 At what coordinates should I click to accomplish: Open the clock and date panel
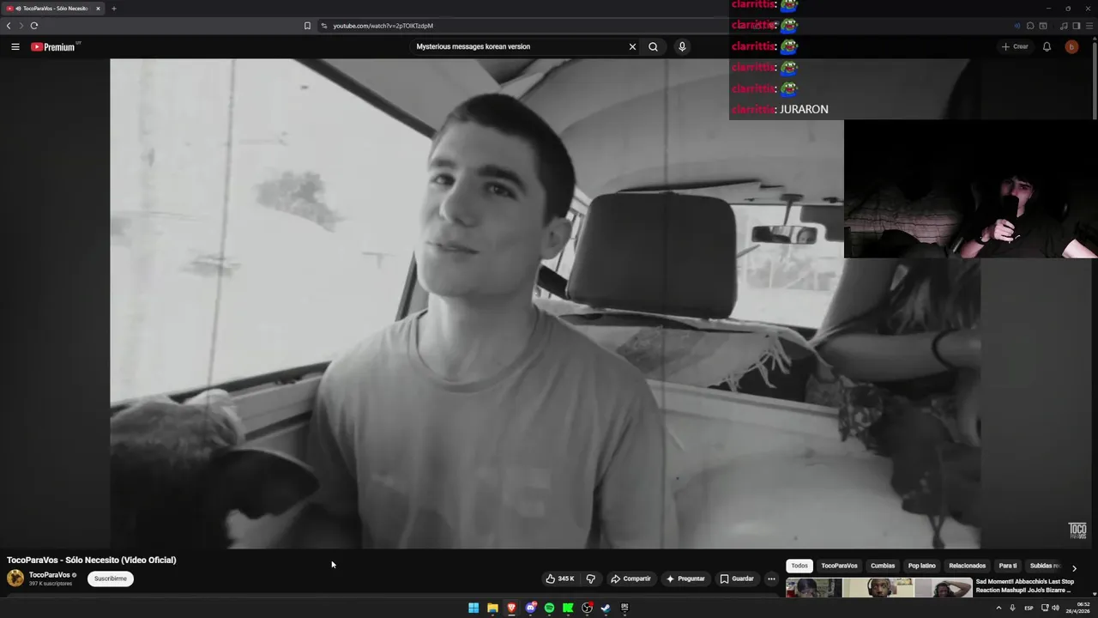pos(1077,608)
